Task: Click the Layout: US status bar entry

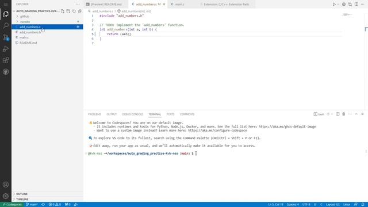Action: (333, 205)
